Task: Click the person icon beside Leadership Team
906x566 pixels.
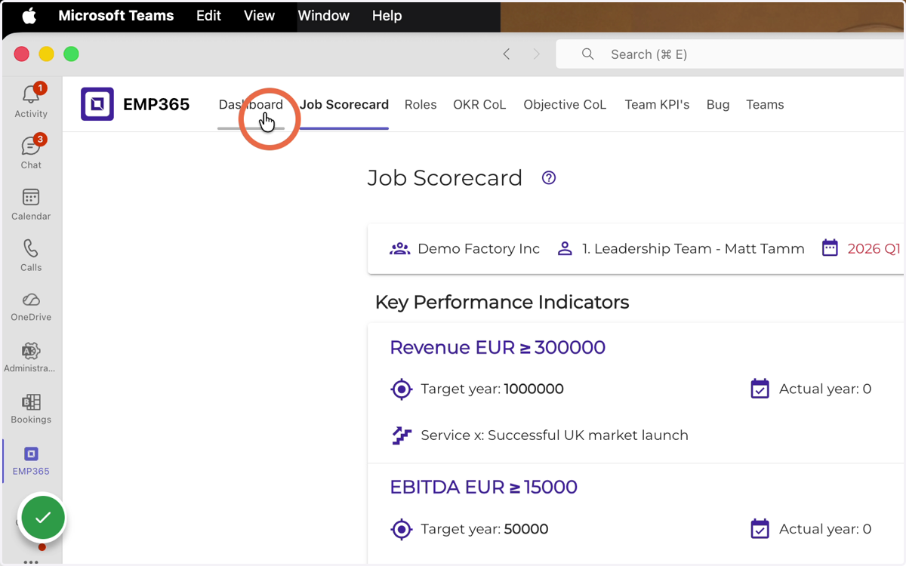Action: tap(565, 248)
